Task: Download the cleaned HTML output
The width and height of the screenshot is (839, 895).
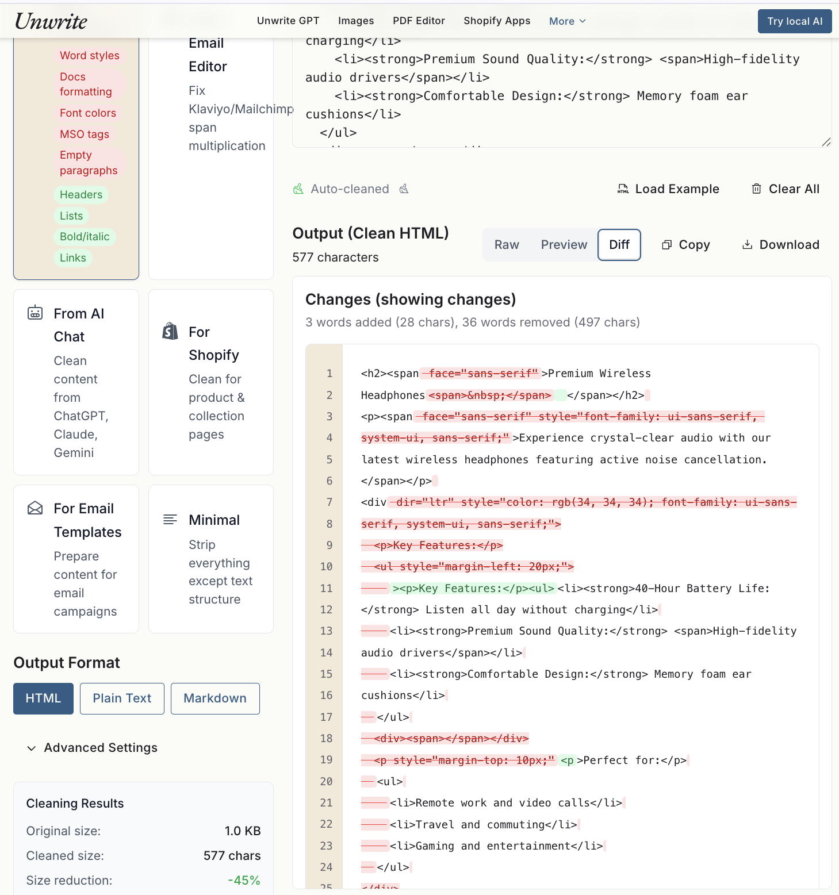Action: point(781,244)
